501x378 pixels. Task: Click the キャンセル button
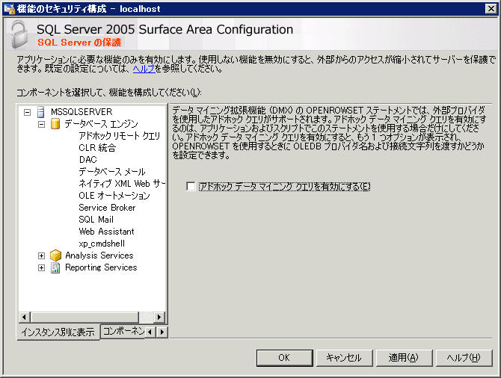[344, 358]
